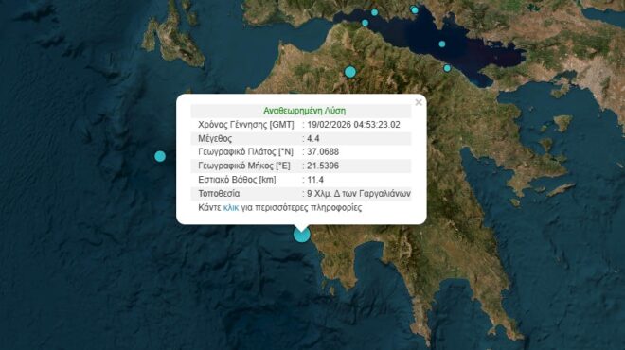Select the marker at the top edge north of the gulf
This screenshot has height=350, width=625.
click(415, 10)
